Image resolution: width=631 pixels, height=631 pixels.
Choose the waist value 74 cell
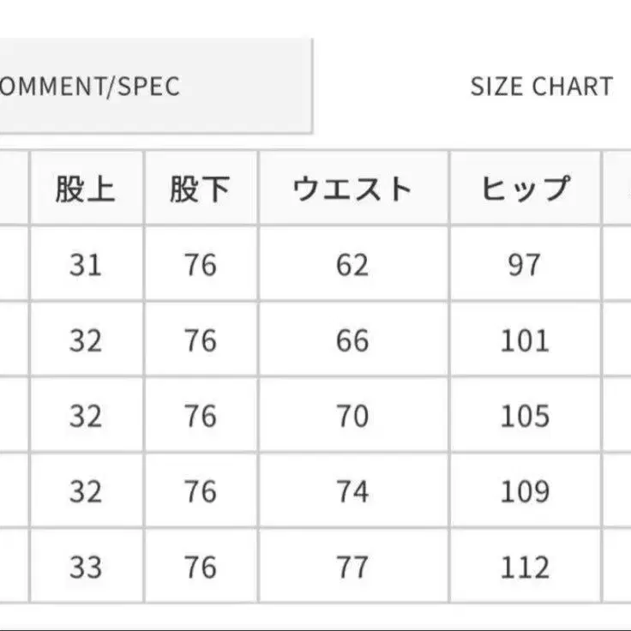click(x=352, y=491)
